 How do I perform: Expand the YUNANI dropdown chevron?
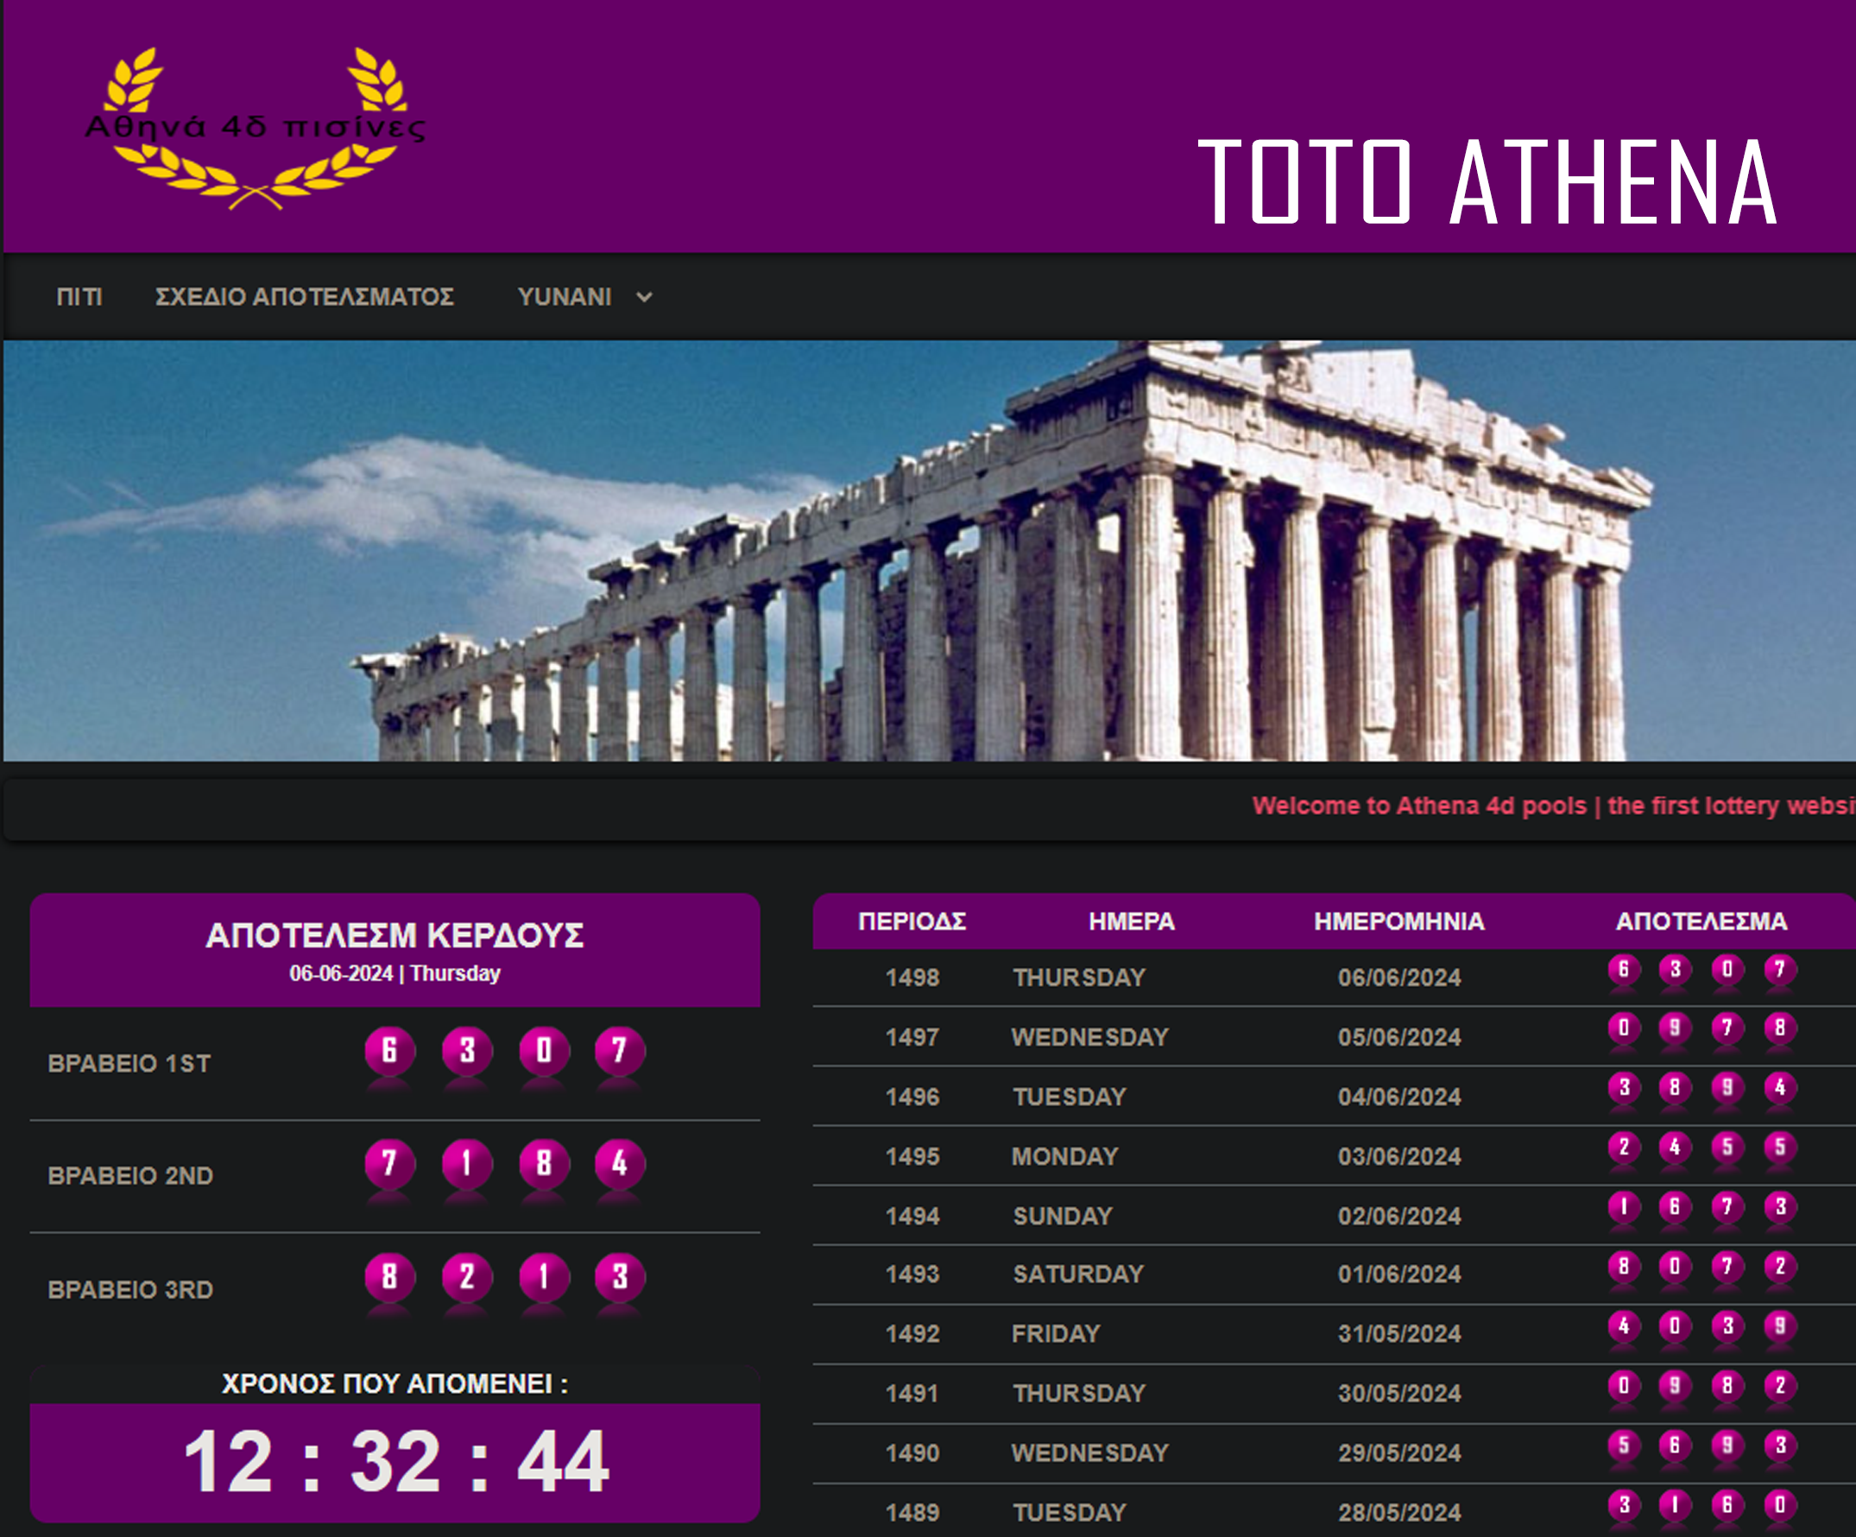point(644,298)
